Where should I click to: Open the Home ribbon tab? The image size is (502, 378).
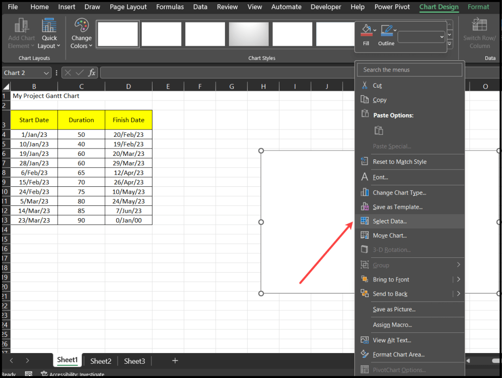39,7
